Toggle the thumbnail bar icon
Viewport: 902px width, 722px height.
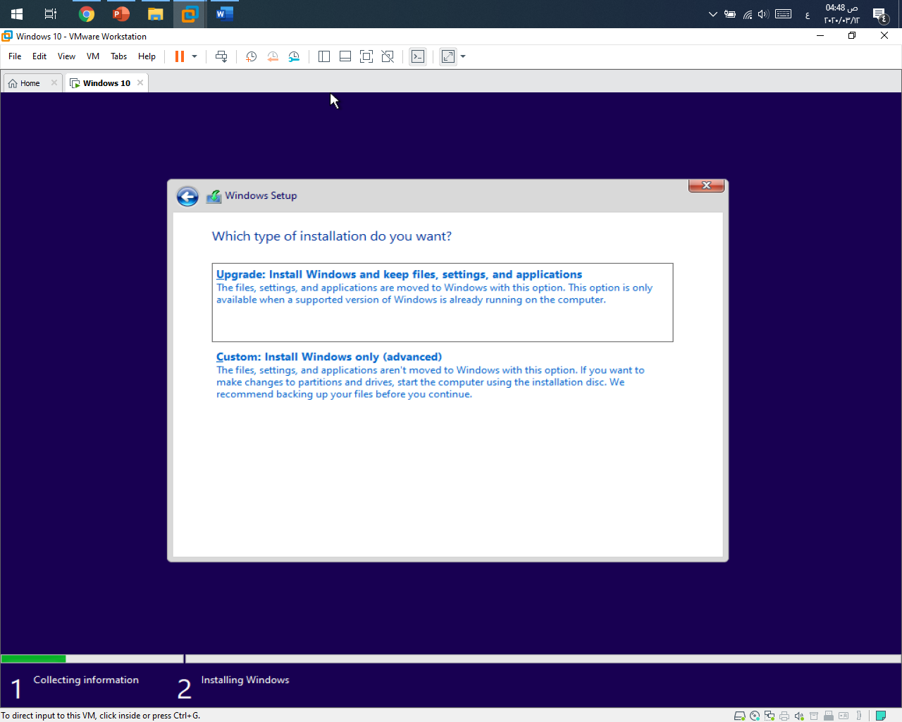[x=345, y=56]
